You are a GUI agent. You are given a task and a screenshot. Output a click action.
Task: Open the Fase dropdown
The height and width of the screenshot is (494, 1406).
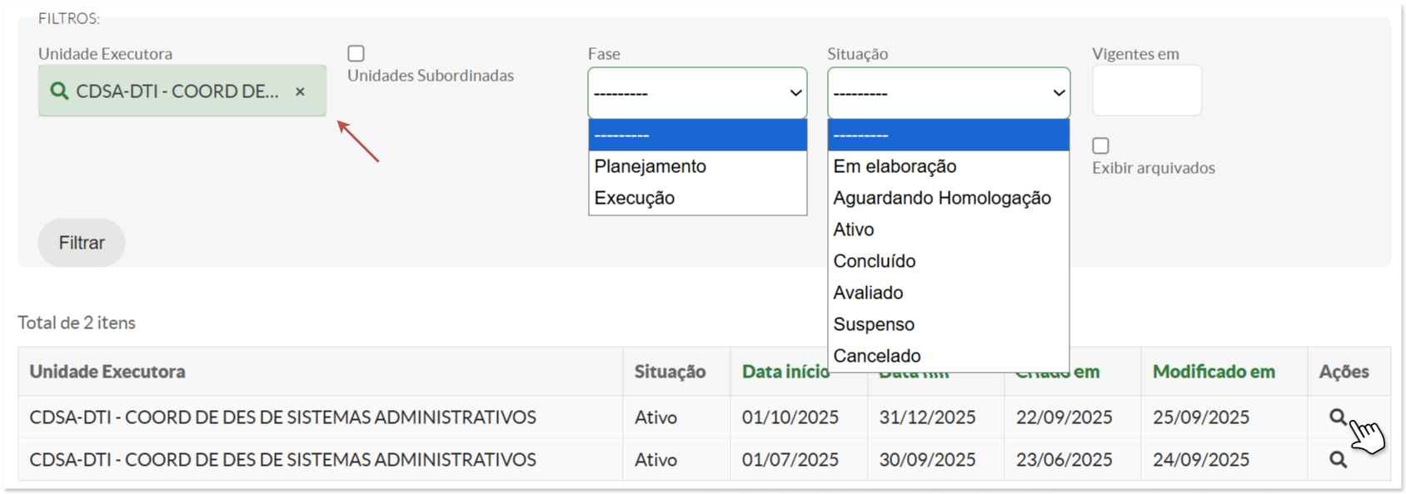point(697,93)
